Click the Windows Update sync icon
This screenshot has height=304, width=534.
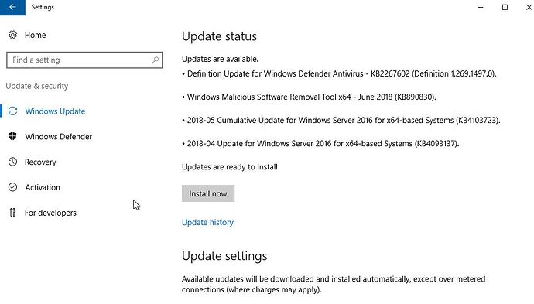[x=12, y=111]
